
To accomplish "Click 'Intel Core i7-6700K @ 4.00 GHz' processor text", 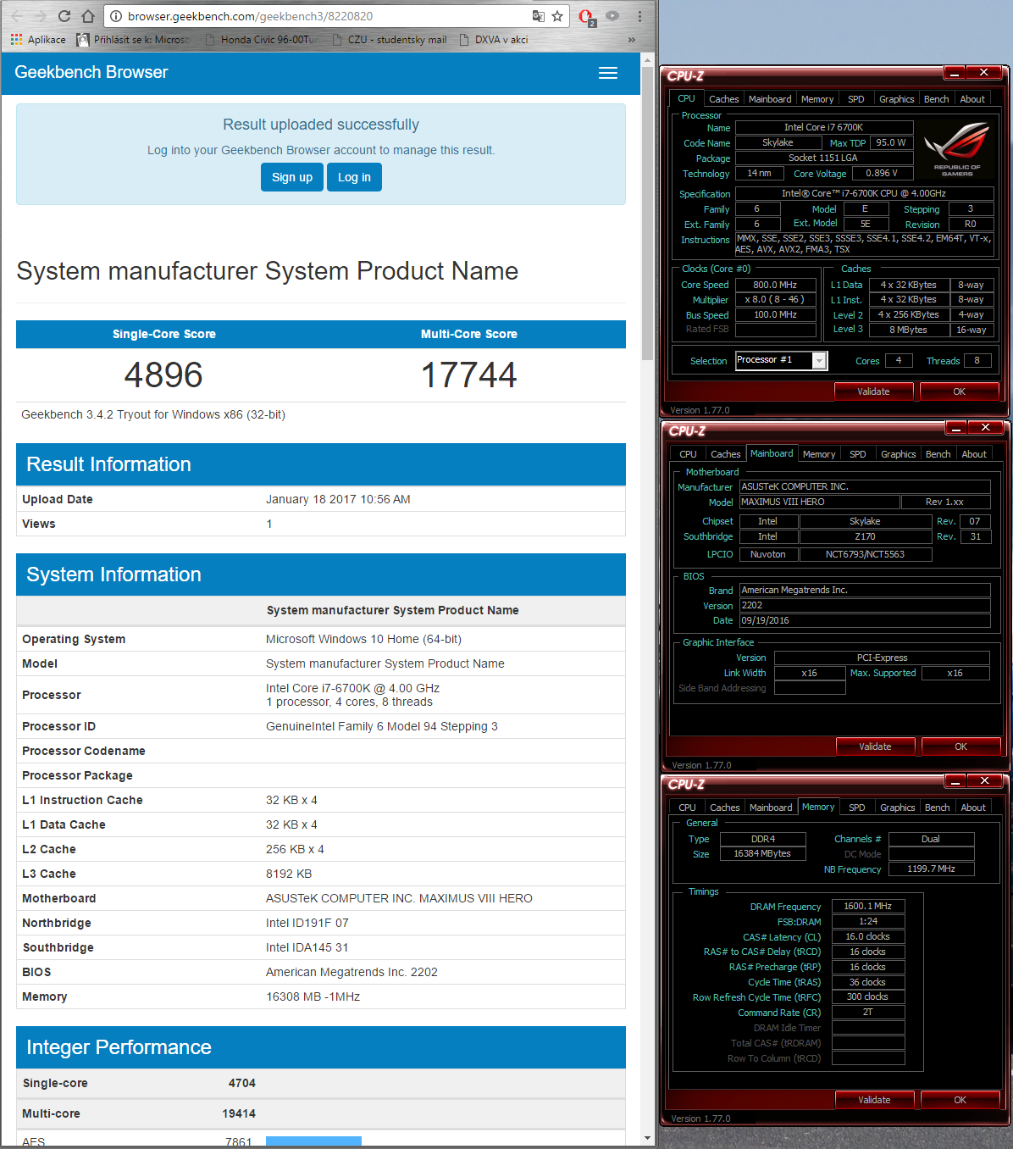I will click(x=352, y=688).
